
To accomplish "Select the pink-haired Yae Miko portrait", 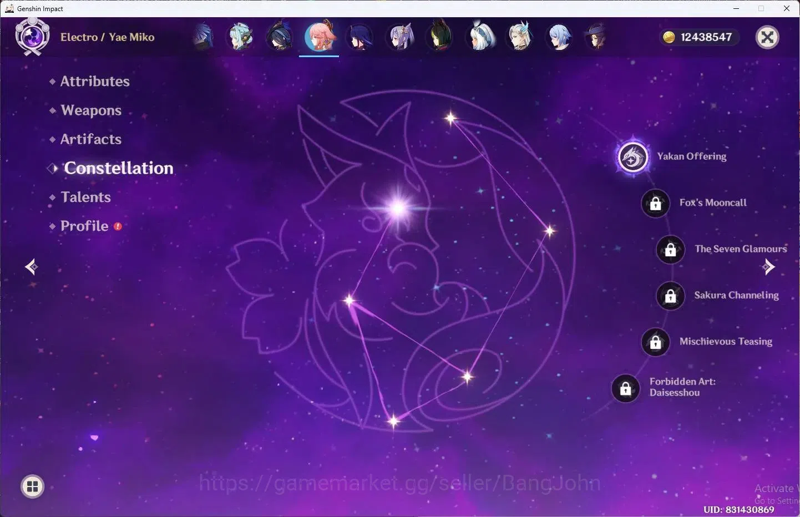I will click(320, 37).
